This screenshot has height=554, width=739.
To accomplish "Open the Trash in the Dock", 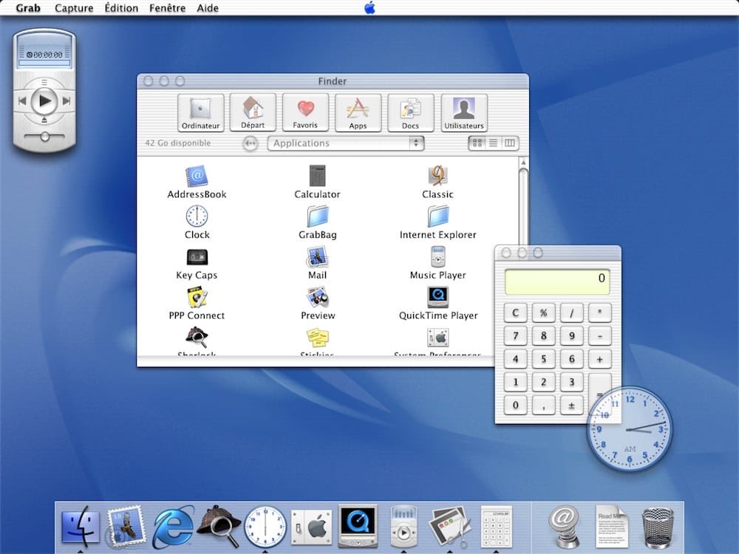I will 658,527.
